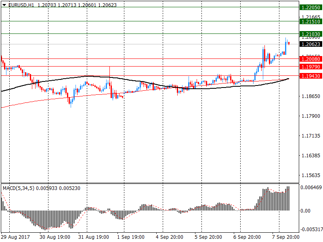Click the 1 Sep 19:00 time label
This screenshot has width=323, height=242.
click(131, 237)
